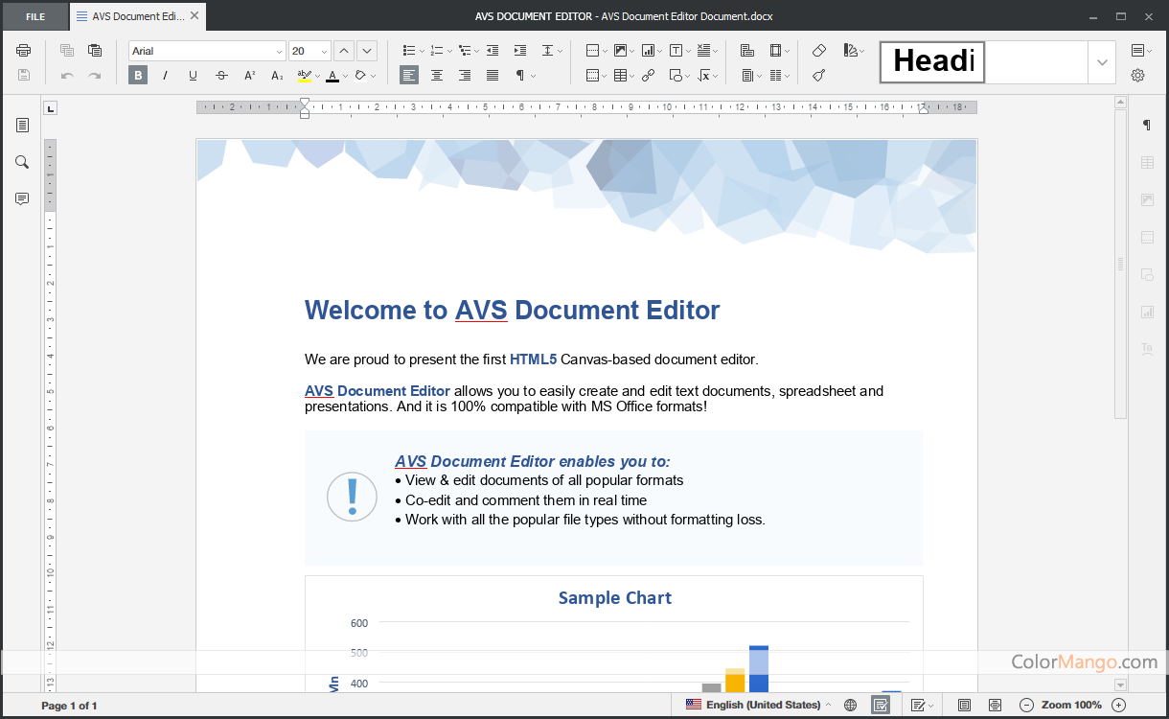The width and height of the screenshot is (1169, 719).
Task: Open the search panel in the left sidebar
Action: pyautogui.click(x=22, y=162)
